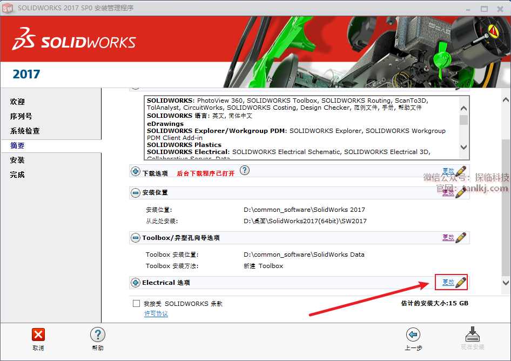Viewport: 511px width, 361px height.
Task: Expand the Electrical 选项 section
Action: 136,283
